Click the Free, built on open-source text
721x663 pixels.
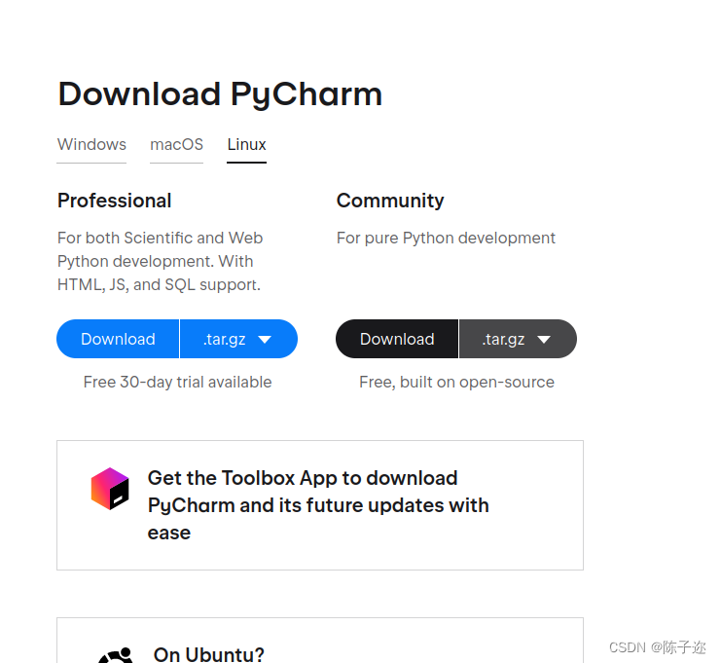[456, 382]
